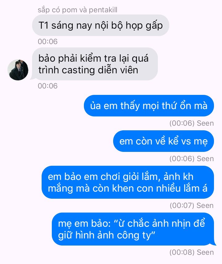Tap the Seen status below 'kể vs mẹ' message
The image size is (222, 264).
coord(205,159)
